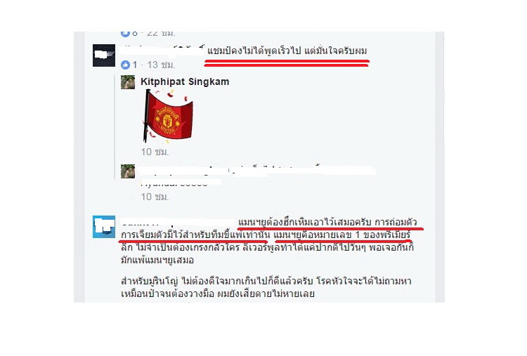The width and height of the screenshot is (527, 356).
Task: Open the blurred name of the first commenter
Action: 163,51
